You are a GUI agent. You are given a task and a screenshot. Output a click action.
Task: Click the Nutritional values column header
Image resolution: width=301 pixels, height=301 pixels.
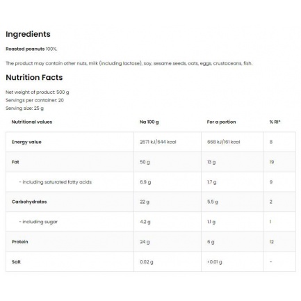[x=32, y=122]
